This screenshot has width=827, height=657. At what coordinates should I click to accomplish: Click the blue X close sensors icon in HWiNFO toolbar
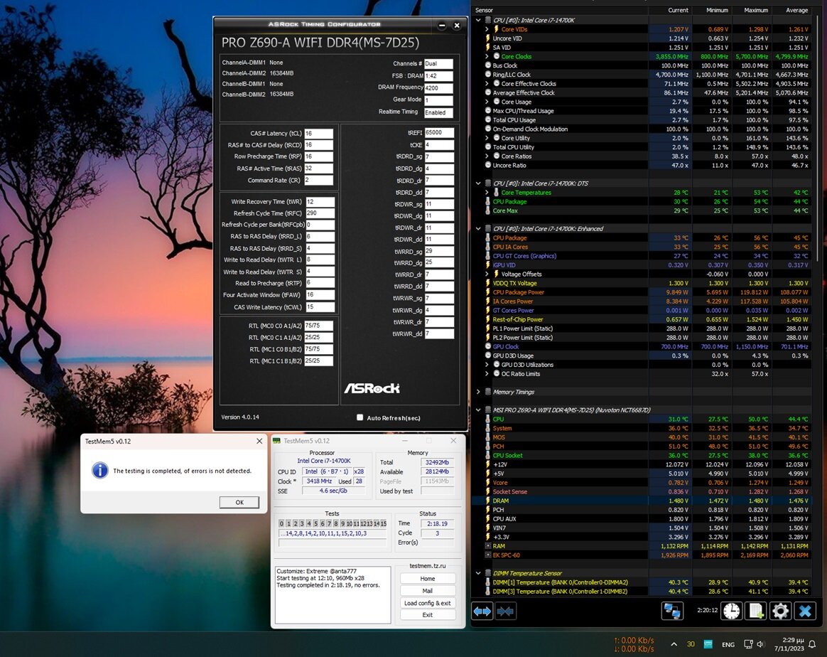pyautogui.click(x=805, y=611)
